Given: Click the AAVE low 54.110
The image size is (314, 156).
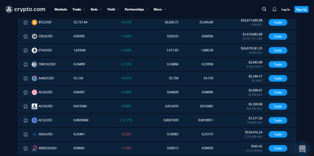Looking at the screenshot, I should 208,78.
